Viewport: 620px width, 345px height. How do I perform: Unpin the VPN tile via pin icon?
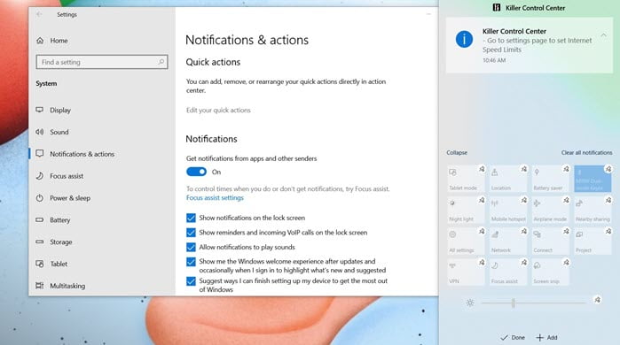(x=482, y=262)
